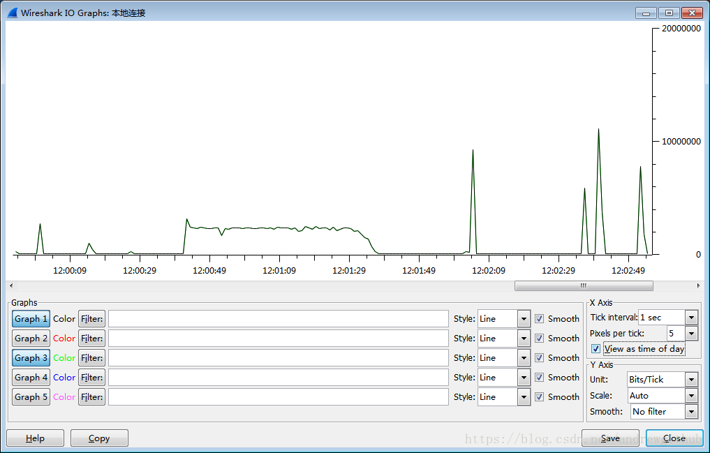Open Graph 4 Style dropdown

click(524, 377)
